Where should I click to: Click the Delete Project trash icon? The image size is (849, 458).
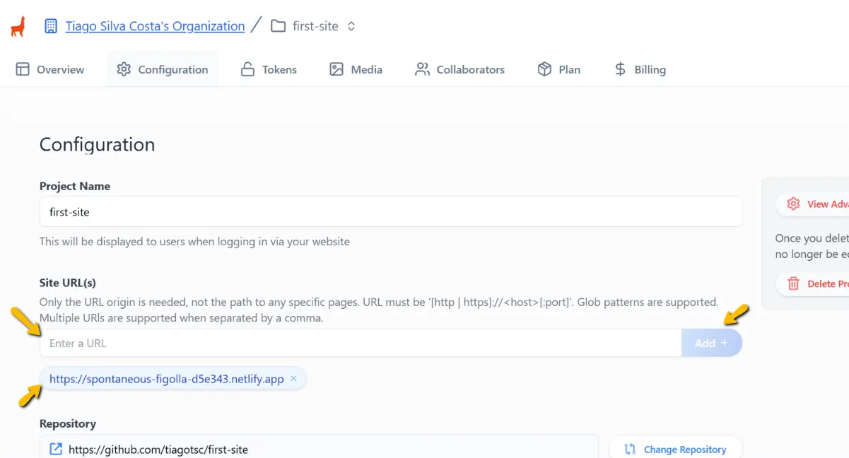point(793,283)
